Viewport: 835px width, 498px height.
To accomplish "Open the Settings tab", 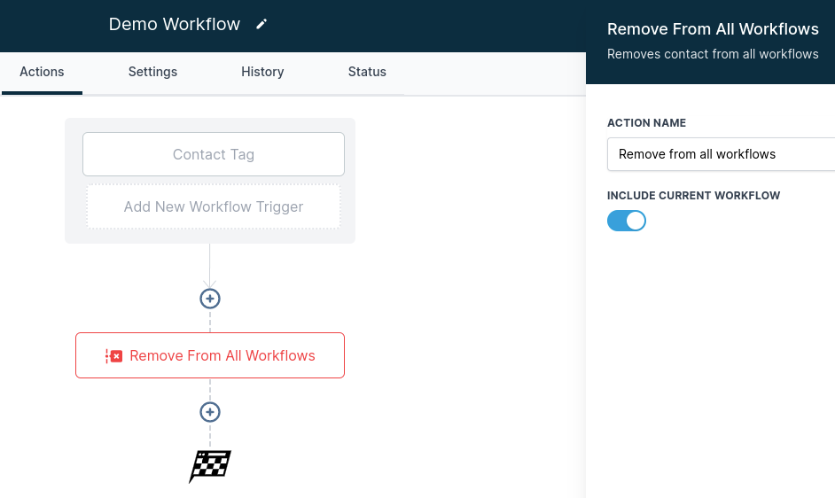I will point(152,72).
